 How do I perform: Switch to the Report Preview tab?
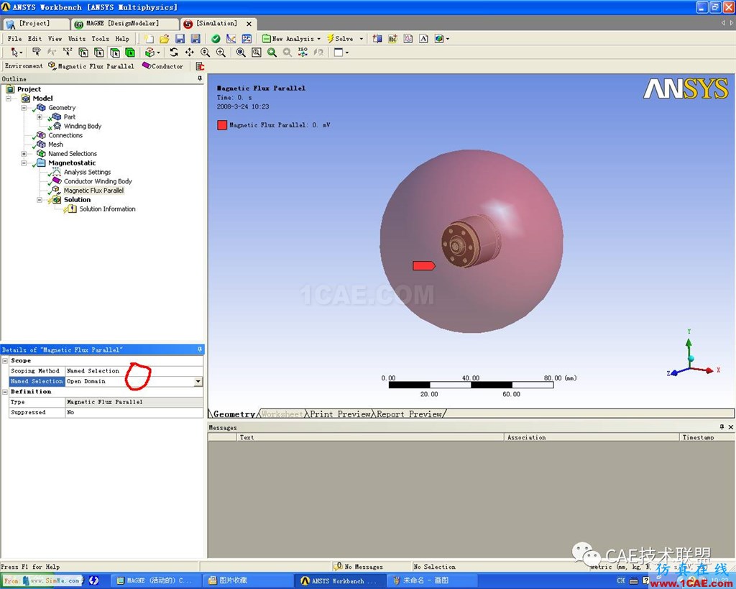pyautogui.click(x=409, y=414)
